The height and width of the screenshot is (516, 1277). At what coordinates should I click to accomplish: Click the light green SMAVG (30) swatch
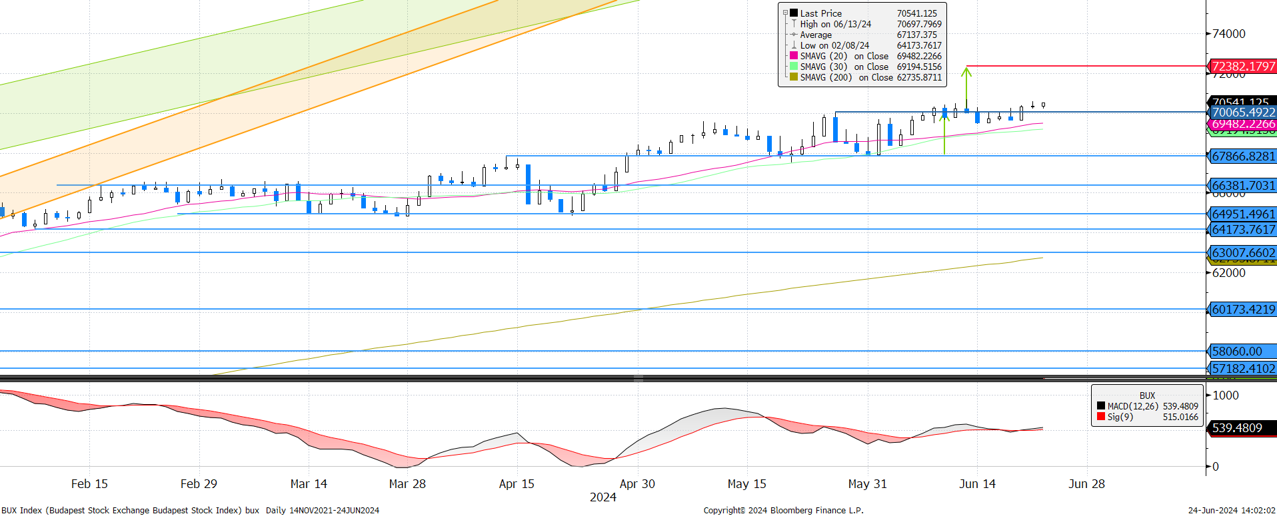[x=794, y=67]
